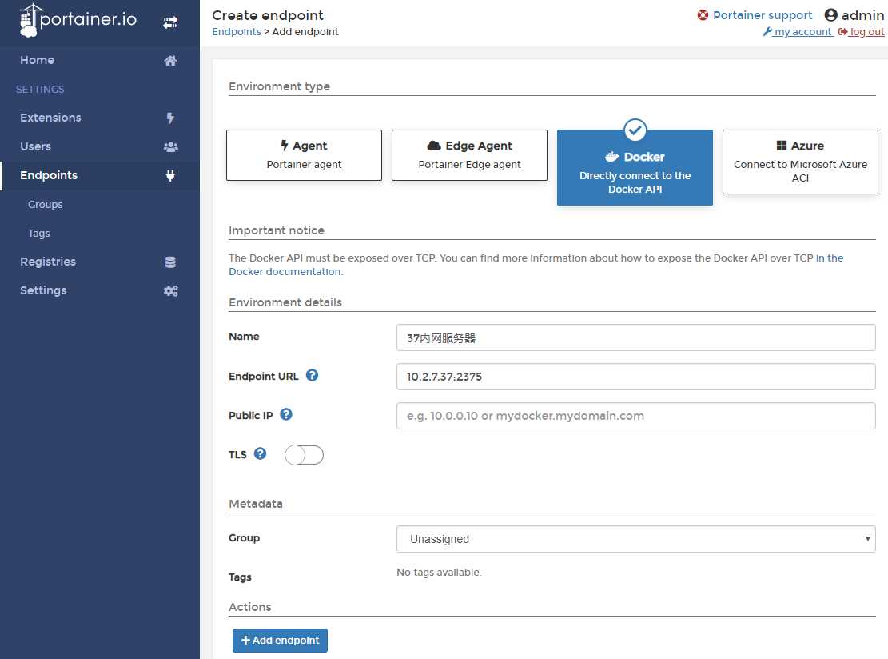Open Endpoint URL help tooltip icon
This screenshot has height=659, width=888.
click(312, 375)
